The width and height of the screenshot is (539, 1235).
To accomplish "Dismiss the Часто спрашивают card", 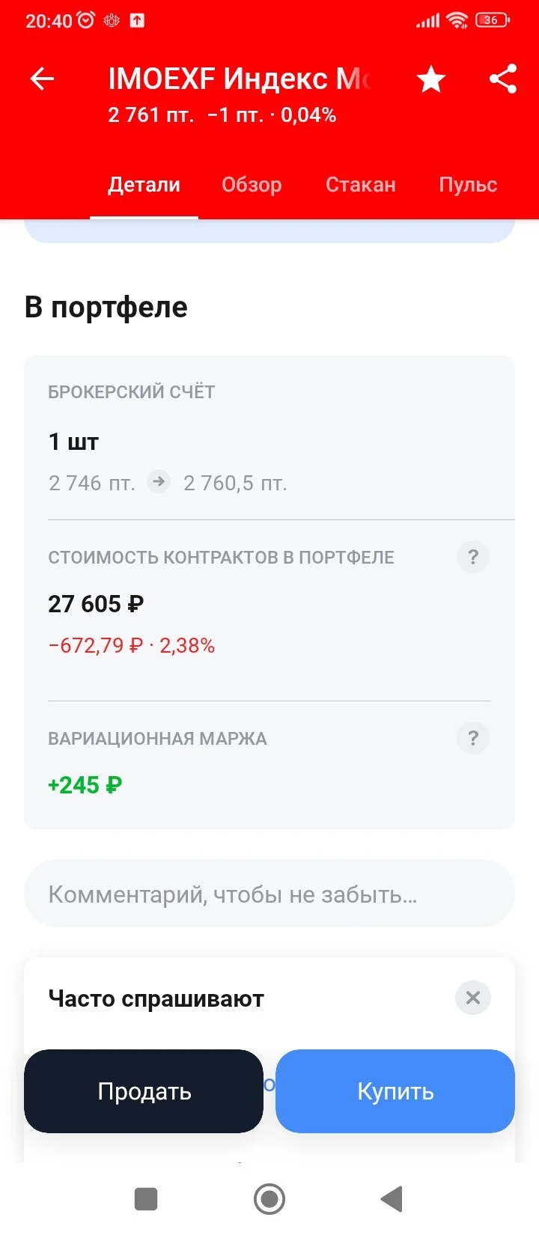I will tap(473, 998).
